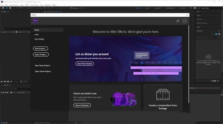
Task: Open the timeline (none) panel menu
Action: [x=10, y=85]
